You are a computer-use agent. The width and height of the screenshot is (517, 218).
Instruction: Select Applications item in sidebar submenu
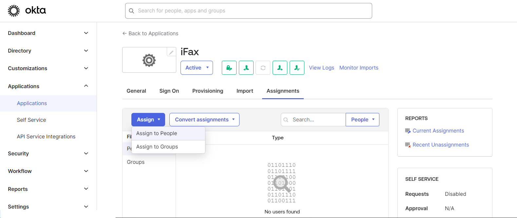pos(48,103)
